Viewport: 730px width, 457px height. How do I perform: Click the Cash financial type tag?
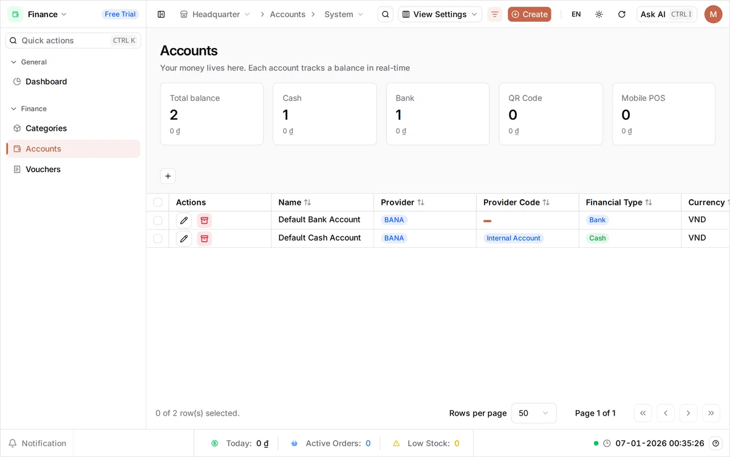598,238
